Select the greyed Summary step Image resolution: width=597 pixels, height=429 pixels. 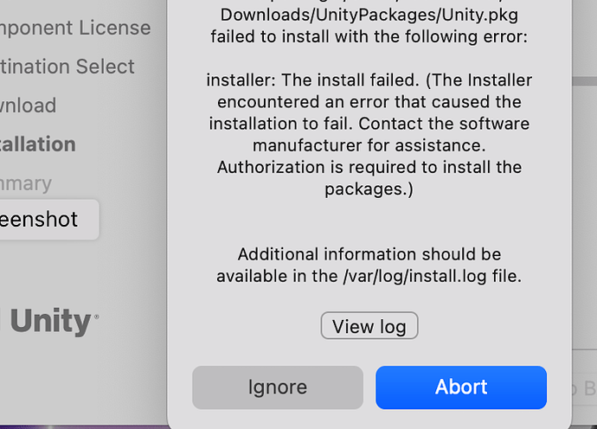[x=26, y=183]
